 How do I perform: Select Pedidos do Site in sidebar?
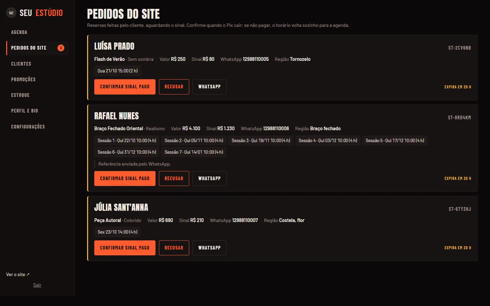coord(37,48)
